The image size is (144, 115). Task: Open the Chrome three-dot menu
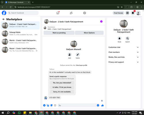[141, 7]
